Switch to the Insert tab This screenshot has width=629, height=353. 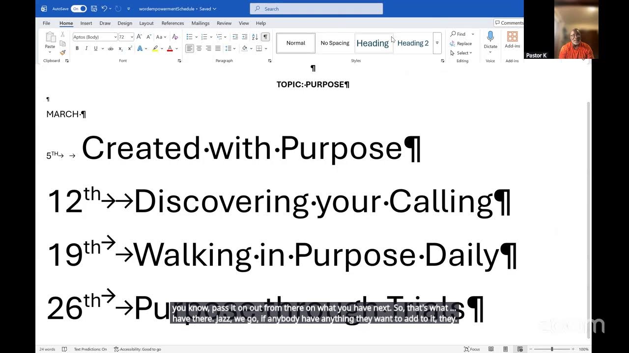click(86, 23)
